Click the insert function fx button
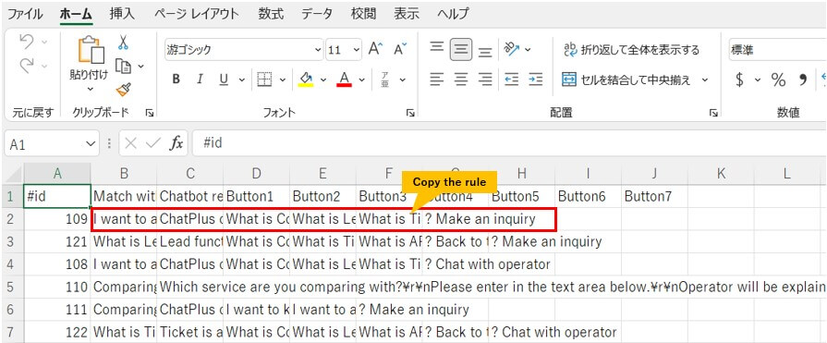 click(176, 143)
